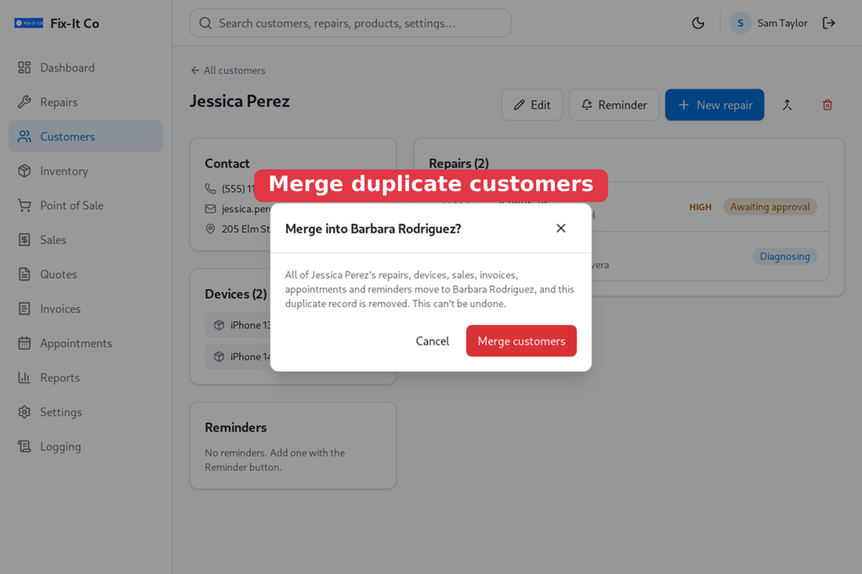This screenshot has width=862, height=574.
Task: Go back to All customers
Action: 227,70
